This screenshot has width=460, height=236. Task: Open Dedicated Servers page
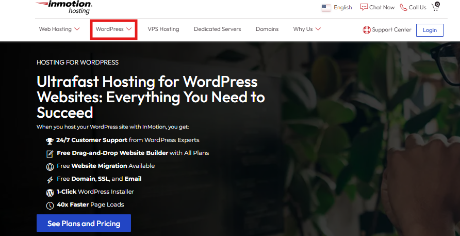pos(218,29)
